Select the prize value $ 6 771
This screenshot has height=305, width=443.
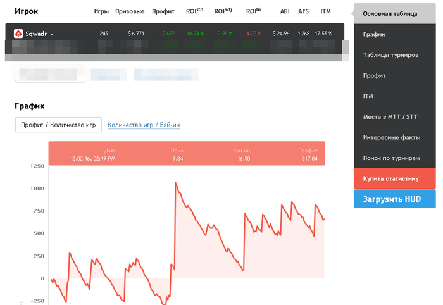pyautogui.click(x=136, y=34)
